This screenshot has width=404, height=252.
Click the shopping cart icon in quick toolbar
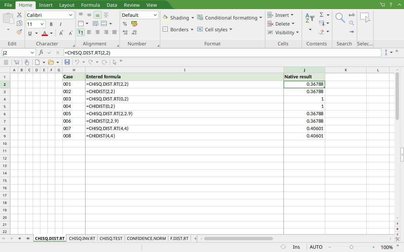point(16,62)
